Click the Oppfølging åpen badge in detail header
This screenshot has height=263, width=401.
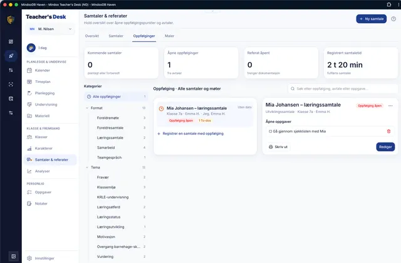(x=370, y=105)
